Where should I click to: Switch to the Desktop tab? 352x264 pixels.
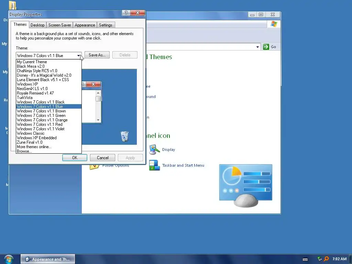tap(37, 25)
